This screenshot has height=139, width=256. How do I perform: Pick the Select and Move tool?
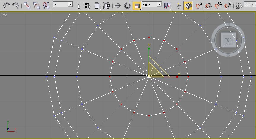[x=118, y=5]
